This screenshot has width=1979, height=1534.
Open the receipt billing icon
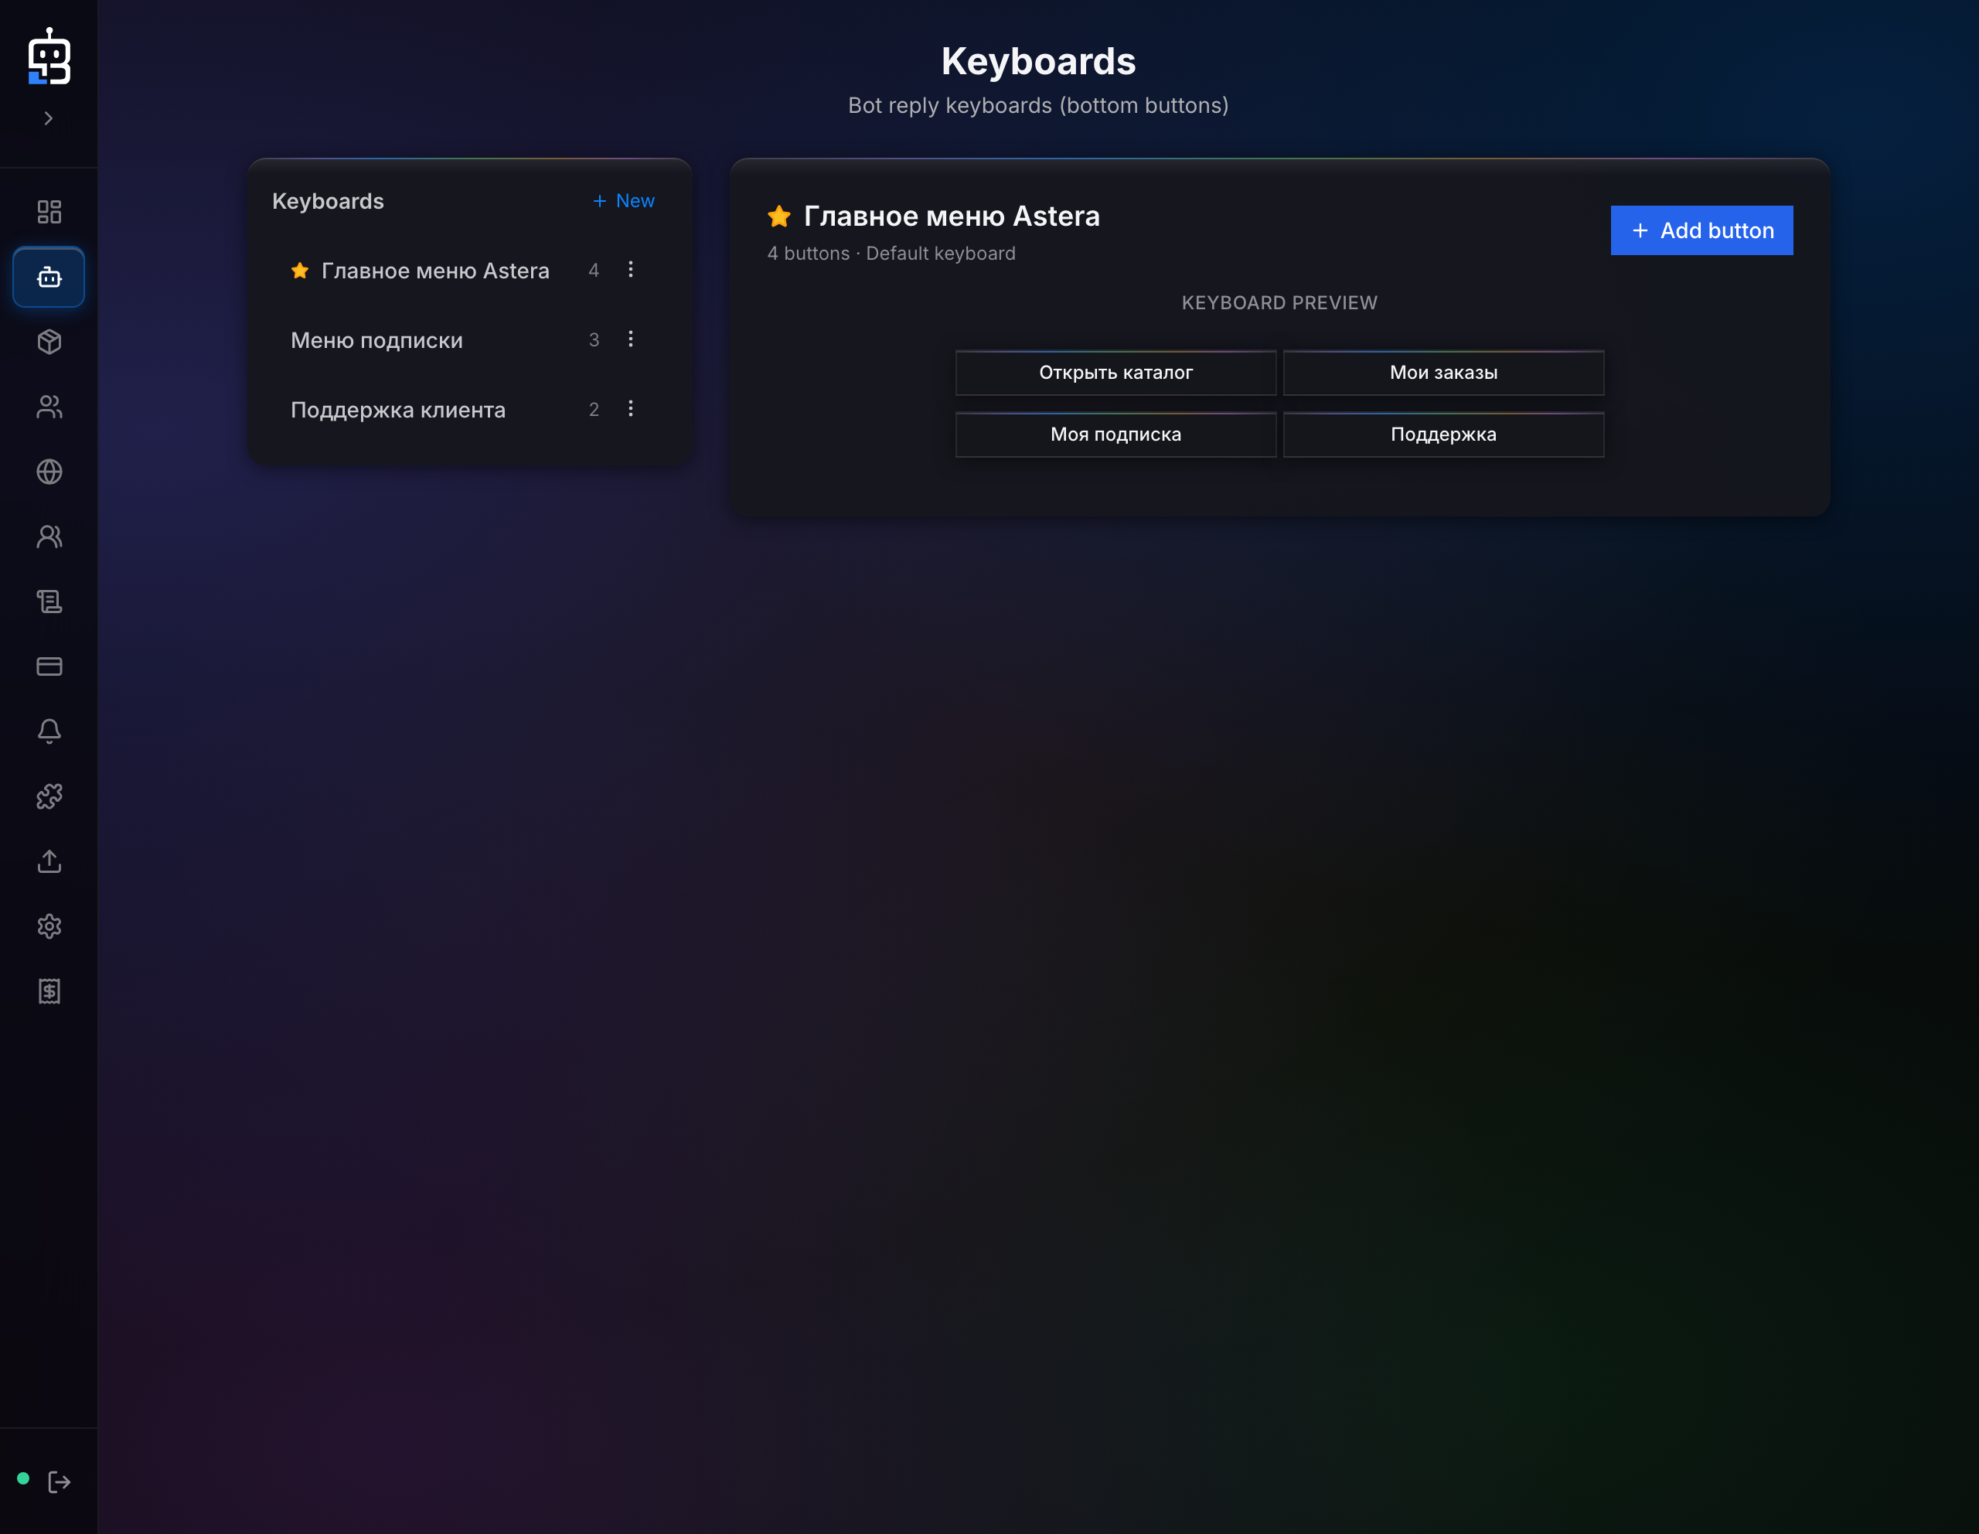coord(49,991)
